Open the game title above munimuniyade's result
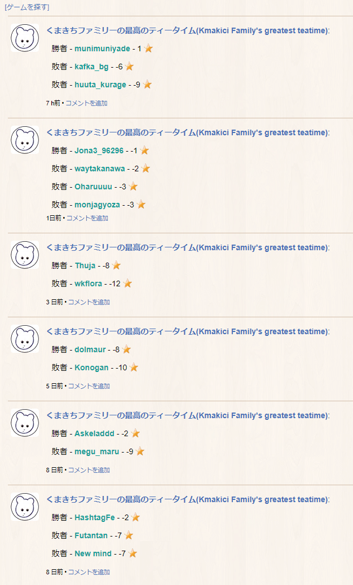 click(187, 30)
